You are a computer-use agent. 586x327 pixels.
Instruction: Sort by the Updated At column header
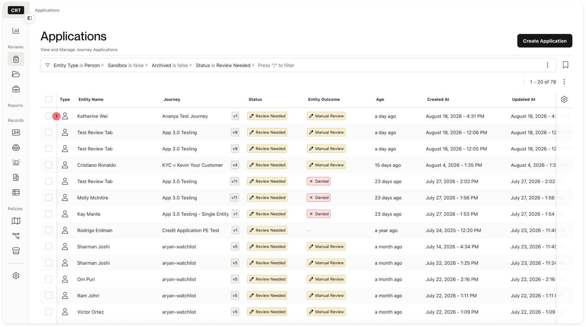[x=523, y=100]
